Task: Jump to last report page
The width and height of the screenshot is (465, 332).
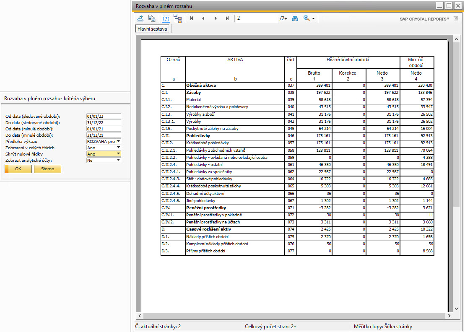Action: (227, 18)
